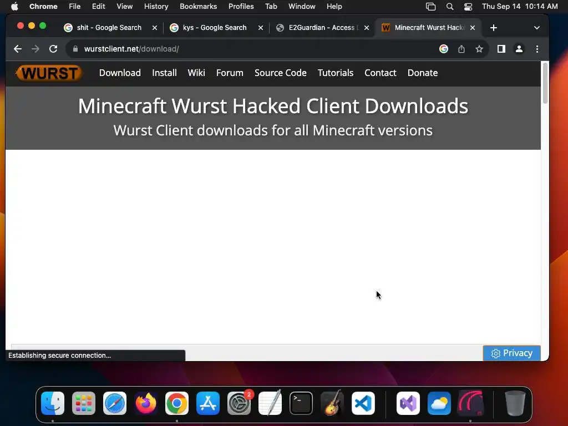Open the Bookmarks menu
The image size is (568, 426).
[198, 7]
